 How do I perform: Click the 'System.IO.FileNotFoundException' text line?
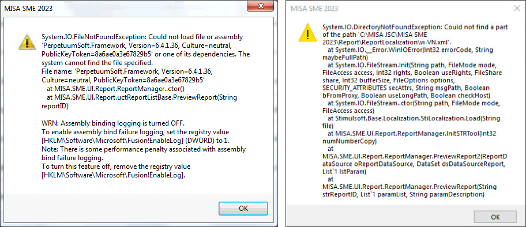(x=142, y=36)
